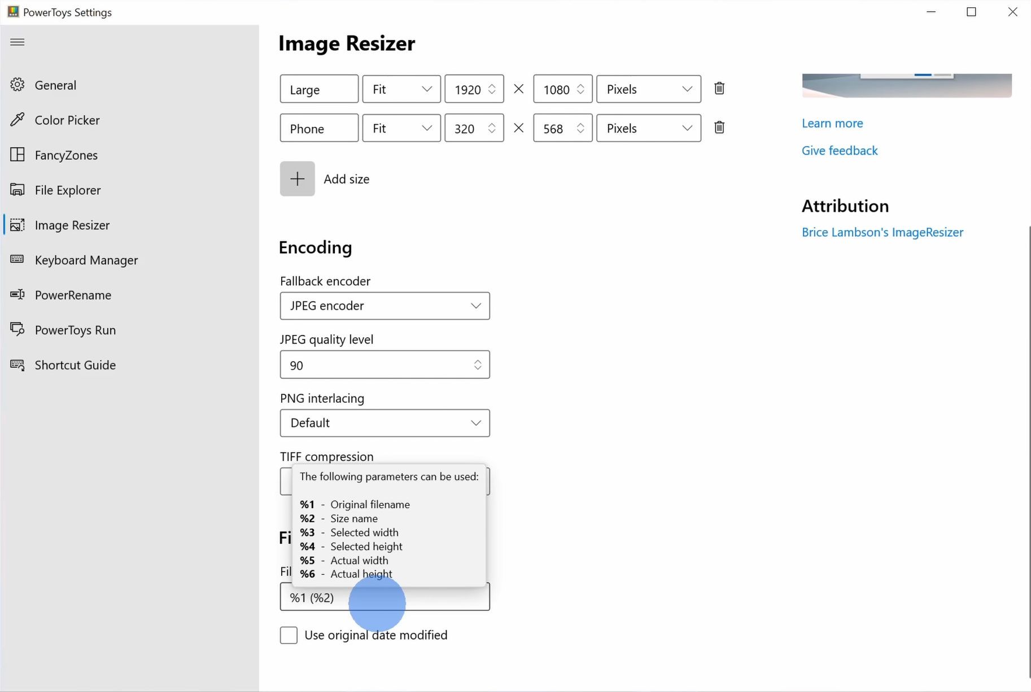Click the PowerToys Run icon
Image resolution: width=1031 pixels, height=692 pixels.
(x=18, y=329)
